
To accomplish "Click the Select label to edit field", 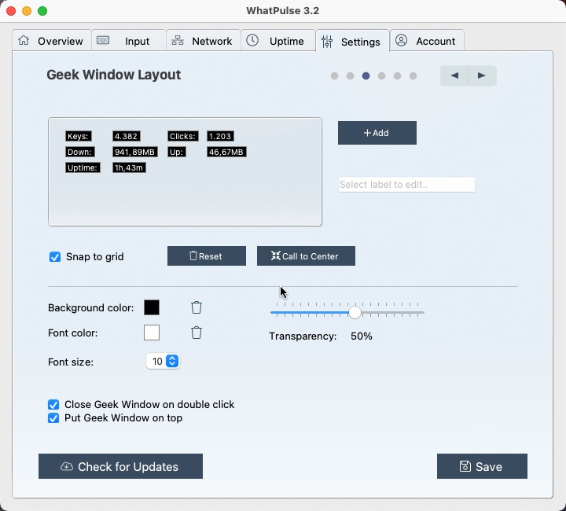I will [x=406, y=185].
